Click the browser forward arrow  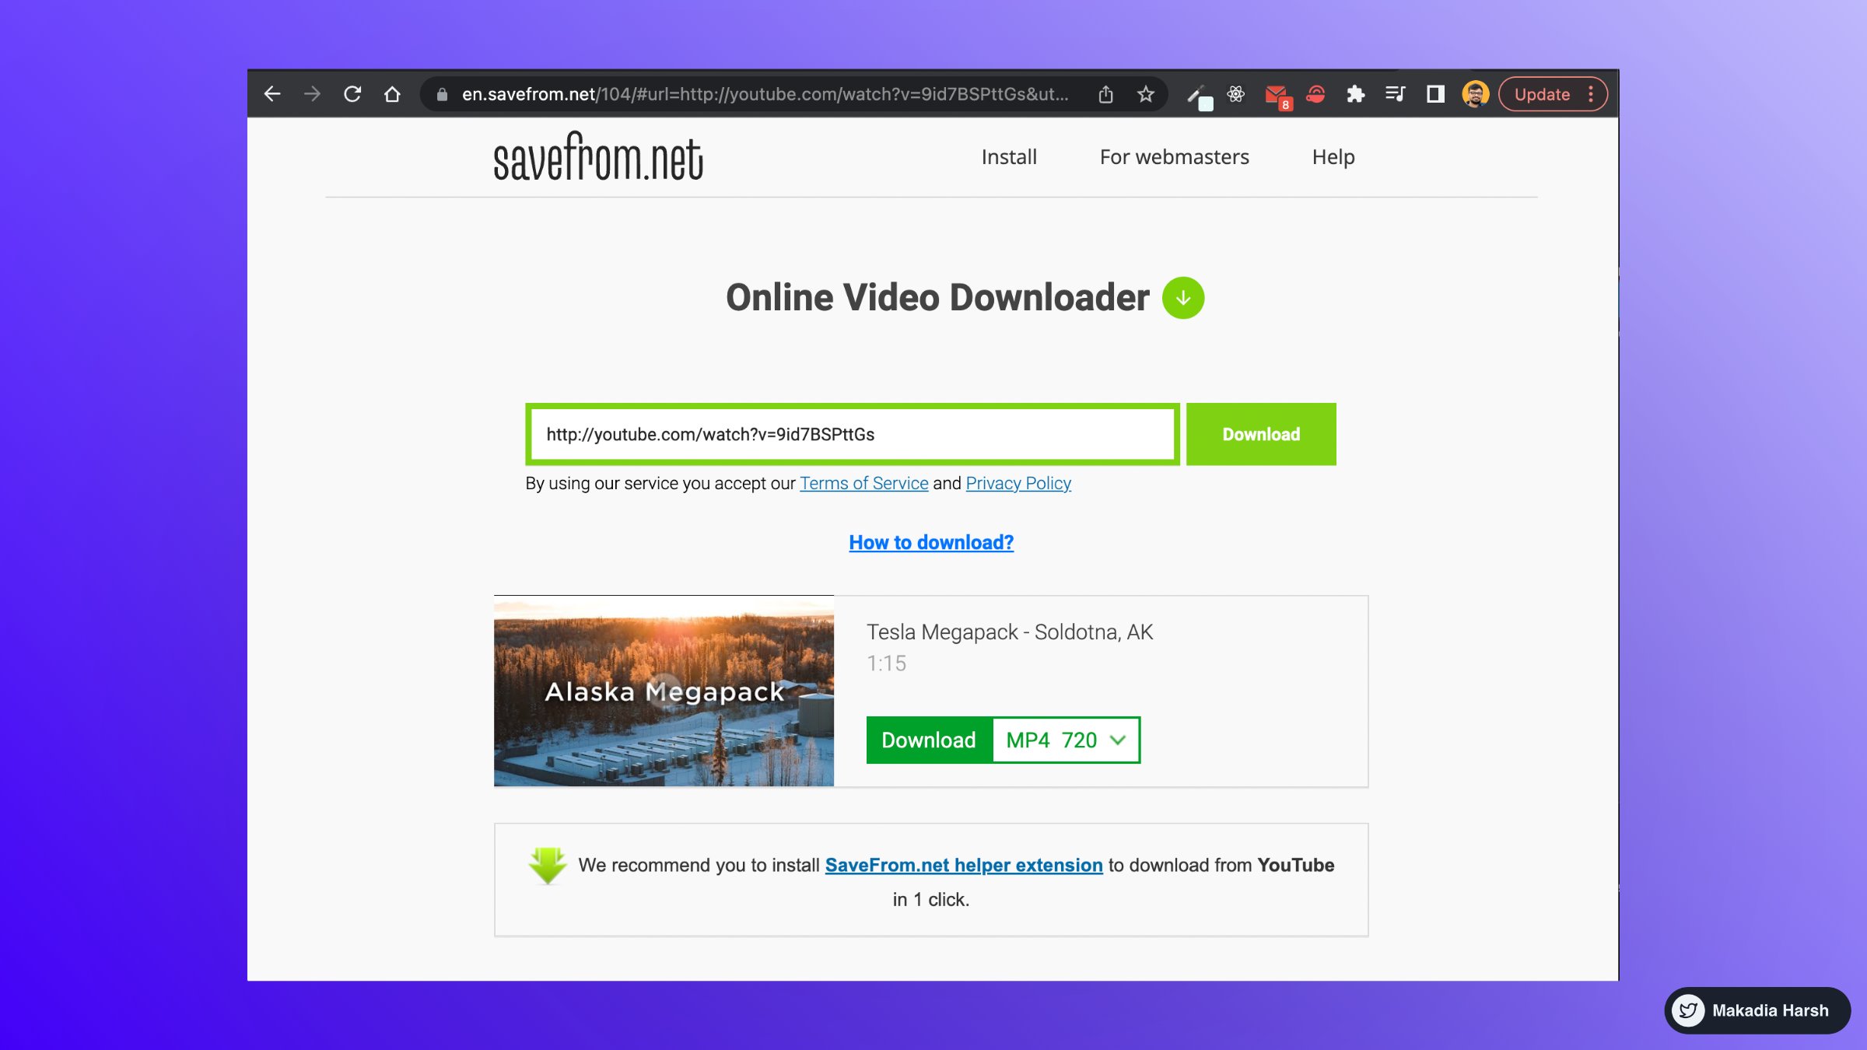(312, 94)
